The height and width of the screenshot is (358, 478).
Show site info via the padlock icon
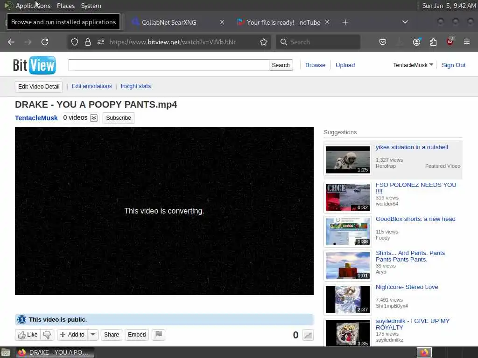click(x=88, y=42)
